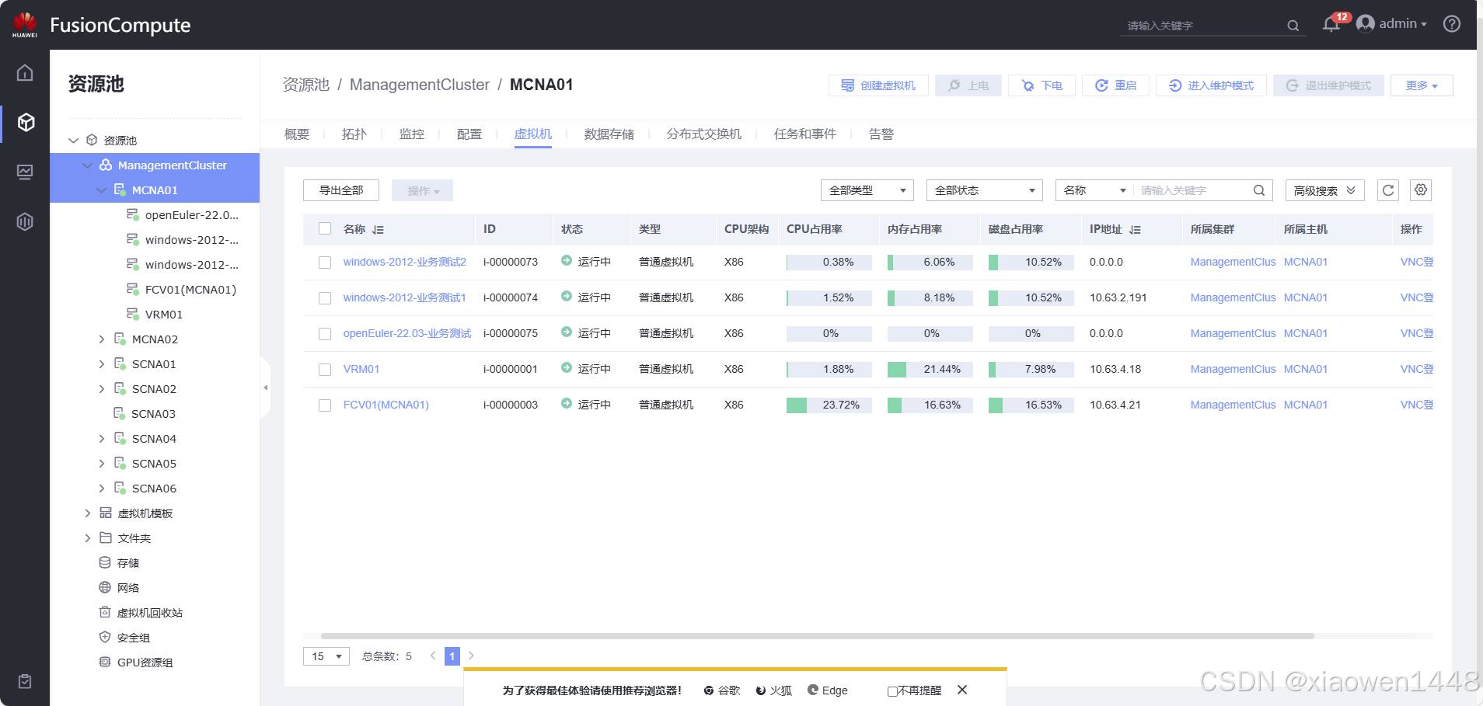The height and width of the screenshot is (706, 1483).
Task: Open the 全部类型 dropdown
Action: pos(867,190)
